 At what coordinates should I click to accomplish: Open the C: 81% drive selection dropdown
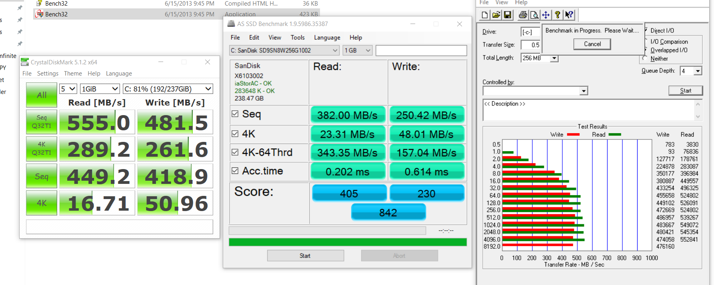point(168,89)
